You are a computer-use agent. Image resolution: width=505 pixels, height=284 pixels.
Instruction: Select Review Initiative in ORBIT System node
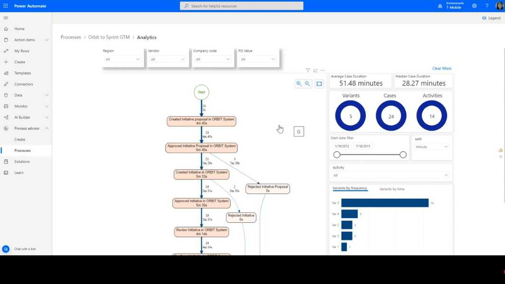202,232
